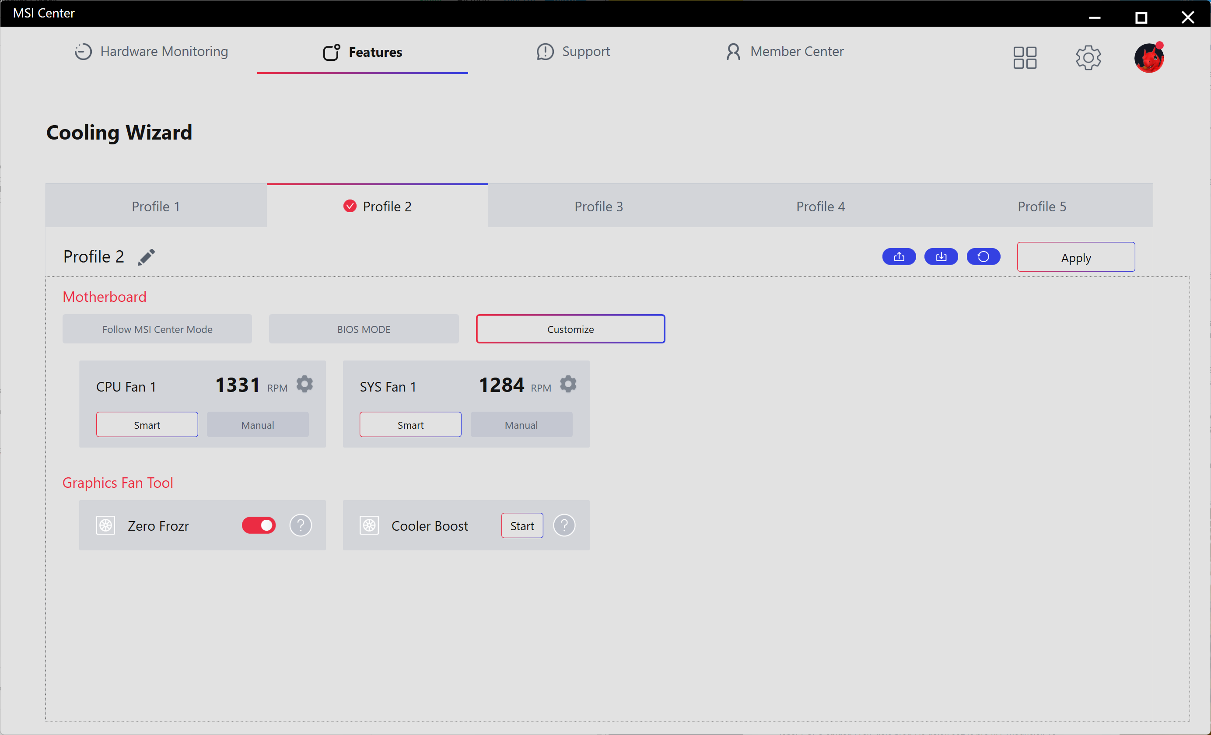Viewport: 1211px width, 735px height.
Task: Click the blue export profile icon button
Action: [x=899, y=257]
